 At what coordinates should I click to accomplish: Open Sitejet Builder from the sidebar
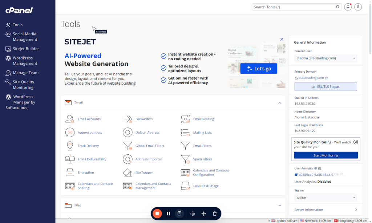point(25,49)
